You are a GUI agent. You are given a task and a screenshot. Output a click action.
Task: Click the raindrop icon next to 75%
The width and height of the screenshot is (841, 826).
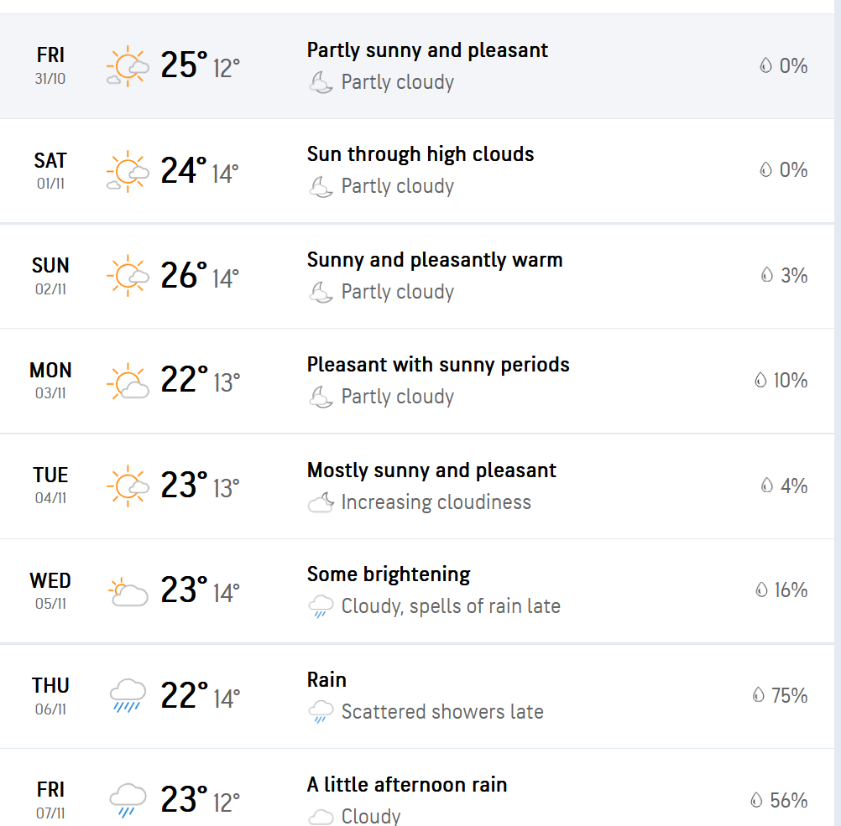point(759,695)
